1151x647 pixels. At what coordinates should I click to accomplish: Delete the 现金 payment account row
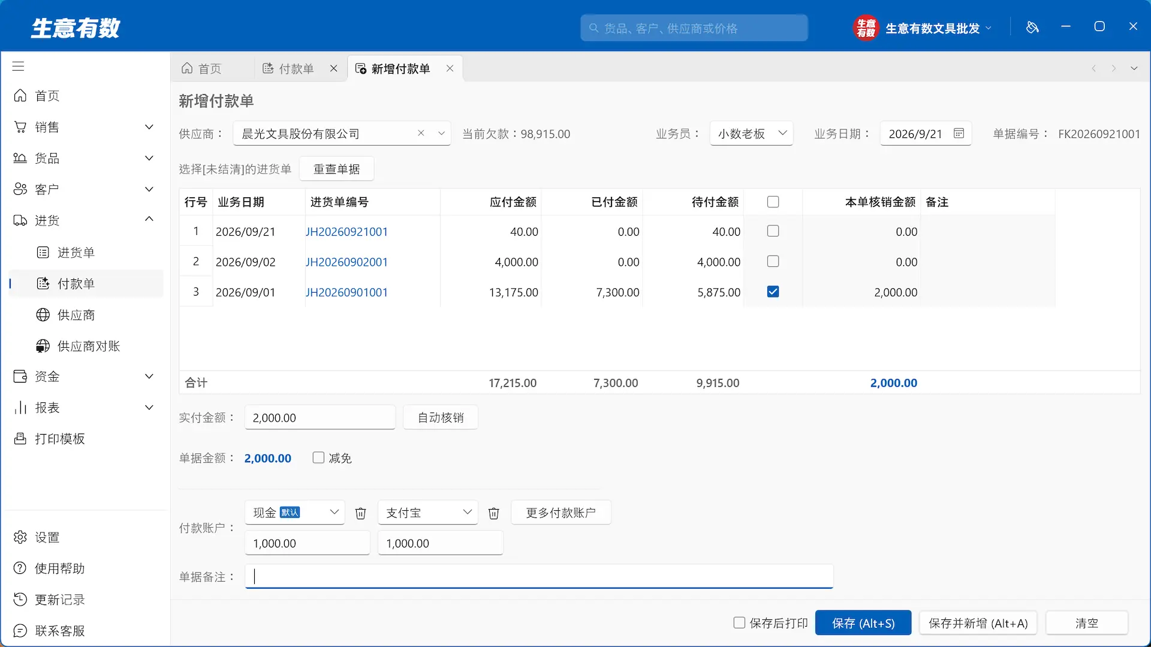(361, 513)
